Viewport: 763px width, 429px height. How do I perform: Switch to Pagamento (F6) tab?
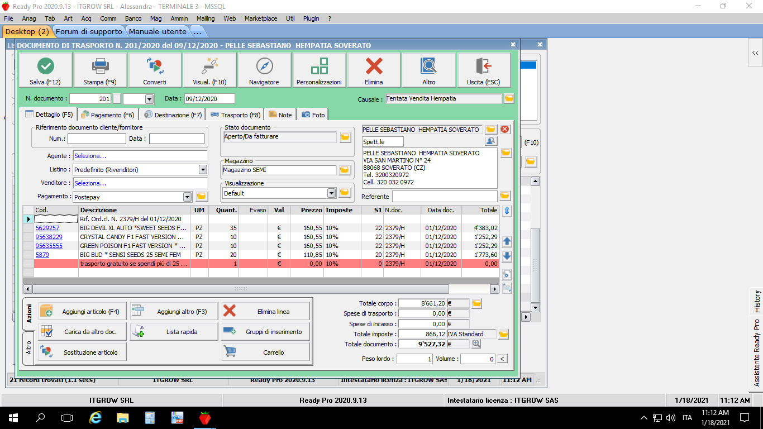(x=107, y=115)
